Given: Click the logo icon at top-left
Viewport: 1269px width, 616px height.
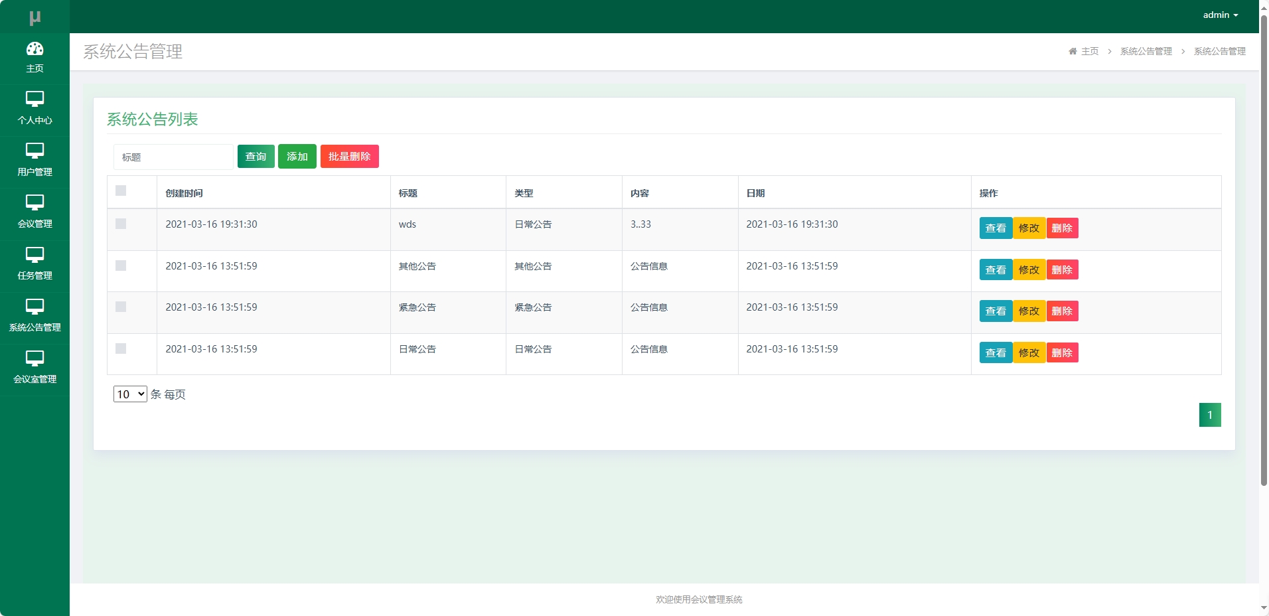Looking at the screenshot, I should (35, 18).
